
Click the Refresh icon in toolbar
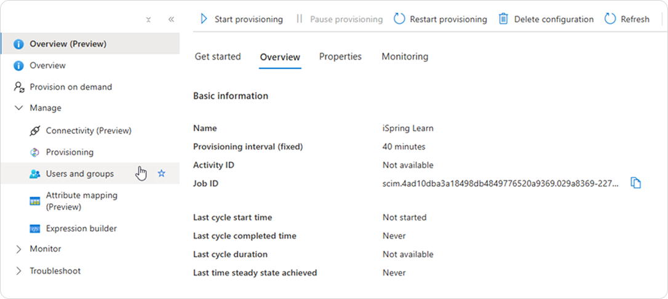click(x=610, y=19)
